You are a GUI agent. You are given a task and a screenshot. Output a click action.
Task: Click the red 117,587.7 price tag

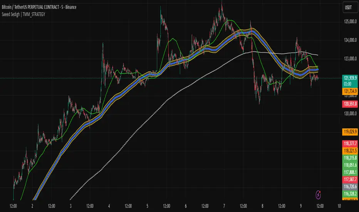(350, 179)
